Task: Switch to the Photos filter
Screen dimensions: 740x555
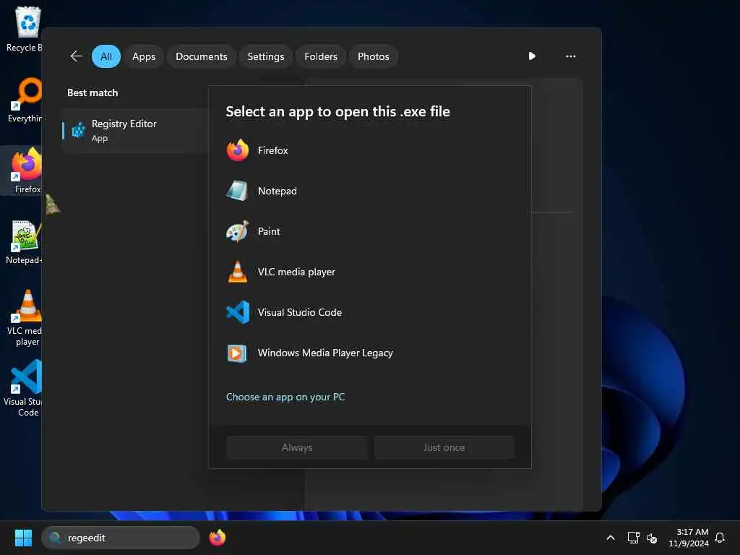Action: pos(374,56)
